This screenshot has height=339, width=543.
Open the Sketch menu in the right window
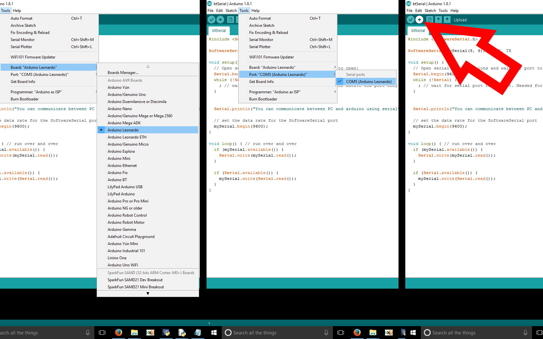[430, 11]
